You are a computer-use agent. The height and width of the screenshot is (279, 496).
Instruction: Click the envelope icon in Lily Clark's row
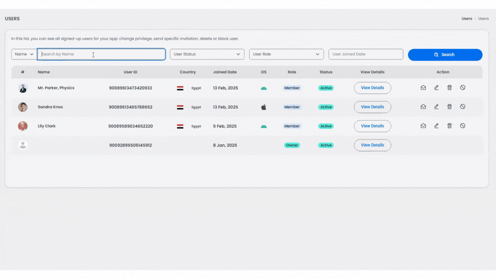tap(423, 126)
